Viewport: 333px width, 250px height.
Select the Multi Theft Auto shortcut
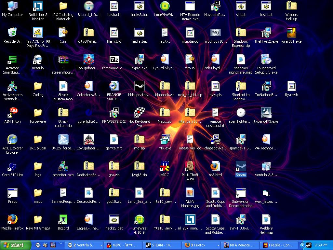coord(190,166)
